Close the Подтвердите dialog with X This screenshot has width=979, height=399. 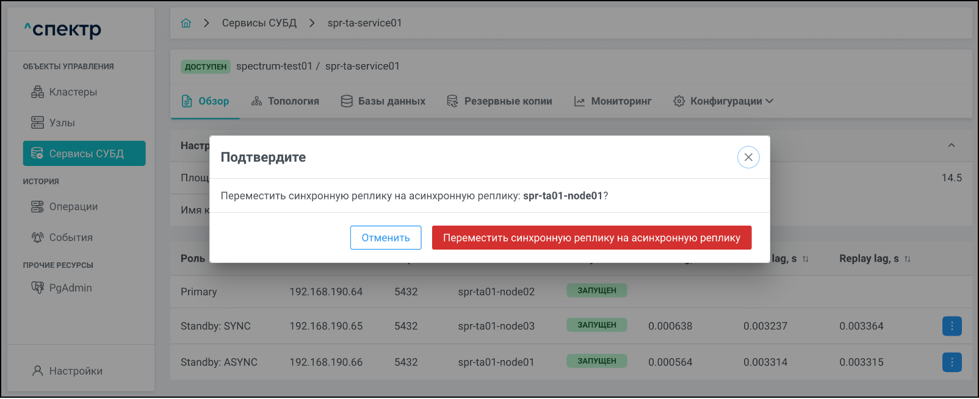click(748, 157)
